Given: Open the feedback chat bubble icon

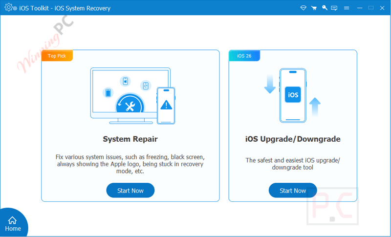Looking at the screenshot, I should (x=334, y=8).
